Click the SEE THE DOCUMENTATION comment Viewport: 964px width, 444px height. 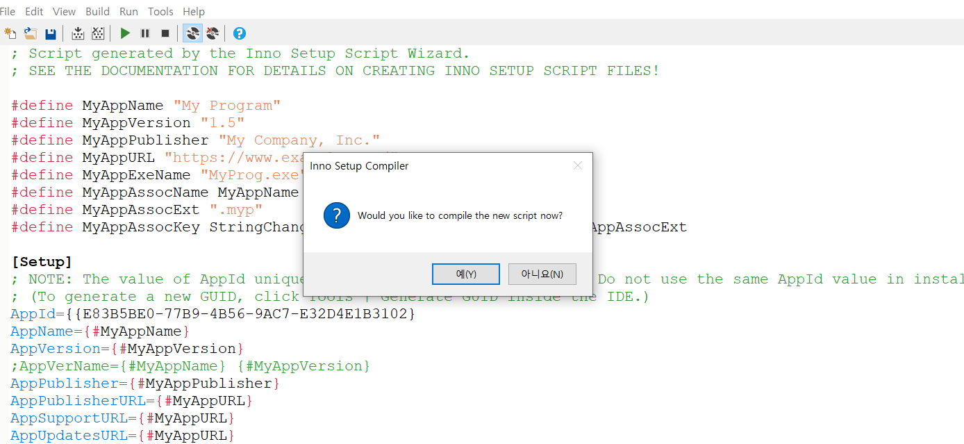pos(335,71)
